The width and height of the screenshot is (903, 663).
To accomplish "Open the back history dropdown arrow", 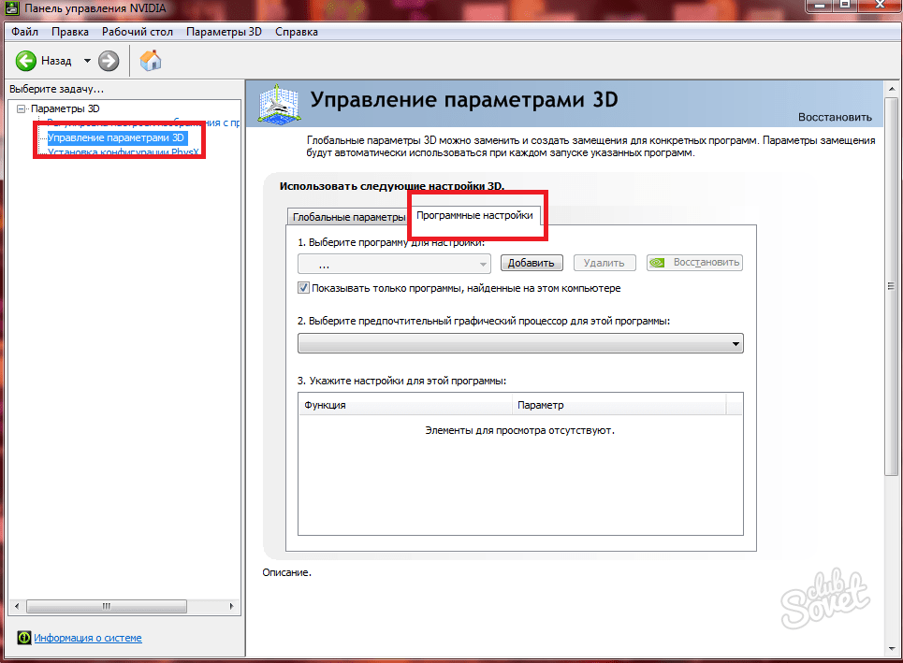I will click(87, 61).
